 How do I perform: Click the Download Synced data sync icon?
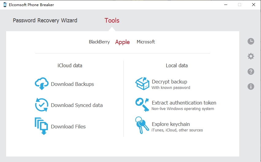(42, 105)
